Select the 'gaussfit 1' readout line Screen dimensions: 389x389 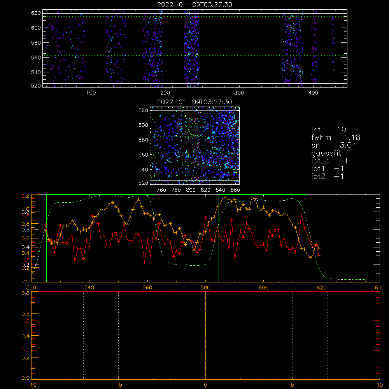click(330, 153)
